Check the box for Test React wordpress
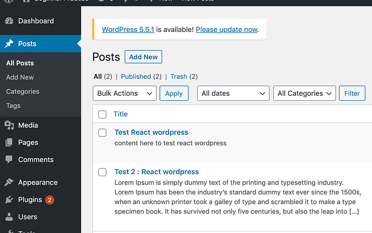372x233 pixels. (103, 133)
